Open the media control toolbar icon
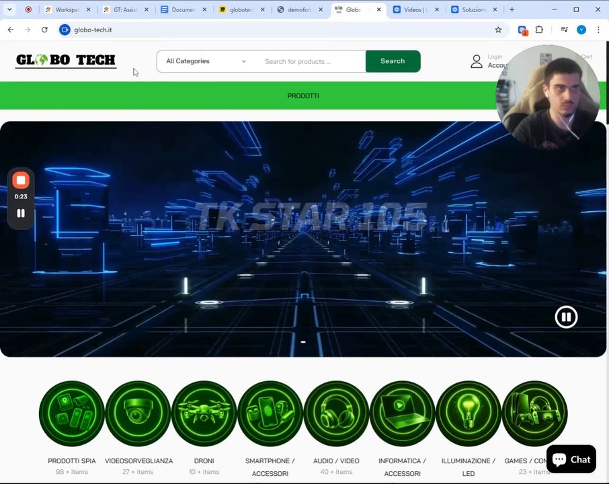609x484 pixels. pyautogui.click(x=565, y=30)
